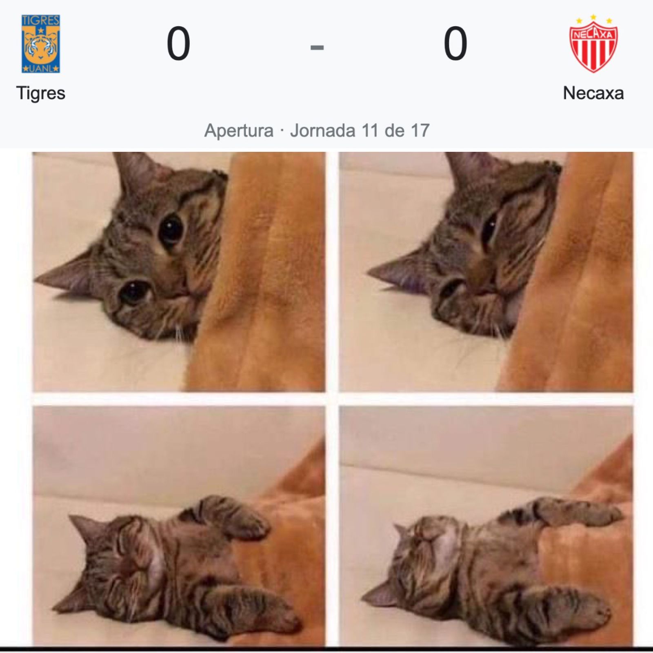Image resolution: width=653 pixels, height=653 pixels.
Task: Click the UANL lettering on Tigres crest
Action: [x=41, y=68]
